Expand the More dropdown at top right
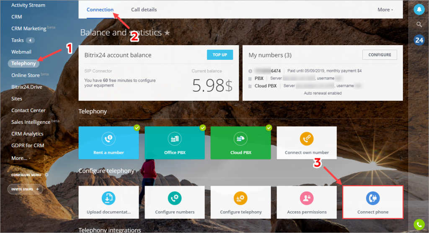Screen dimensions: 429x233 385,10
